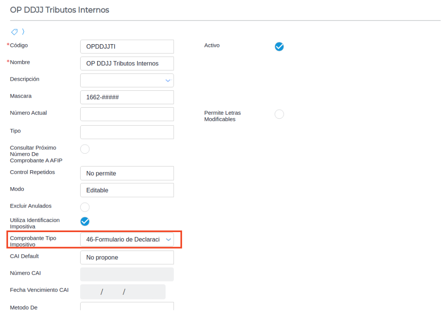
Task: Focus the Mascara field showing 1662-#####
Action: click(x=127, y=97)
